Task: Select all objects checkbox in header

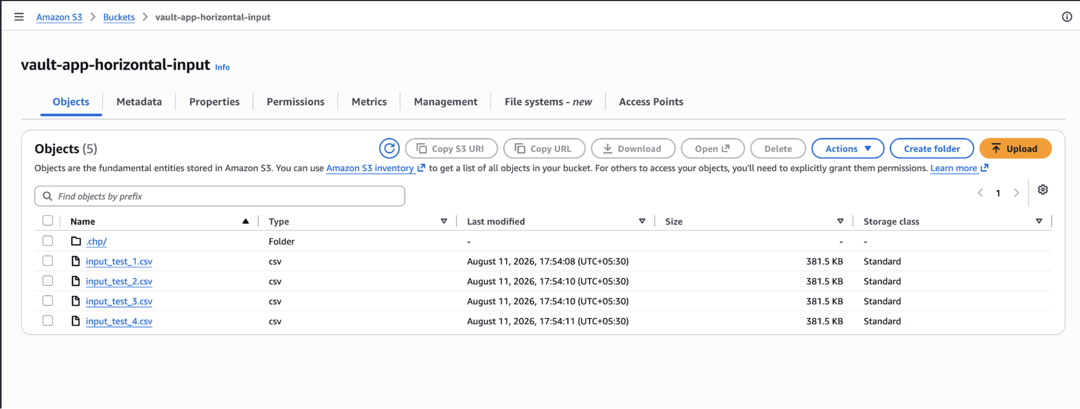Action: [48, 221]
